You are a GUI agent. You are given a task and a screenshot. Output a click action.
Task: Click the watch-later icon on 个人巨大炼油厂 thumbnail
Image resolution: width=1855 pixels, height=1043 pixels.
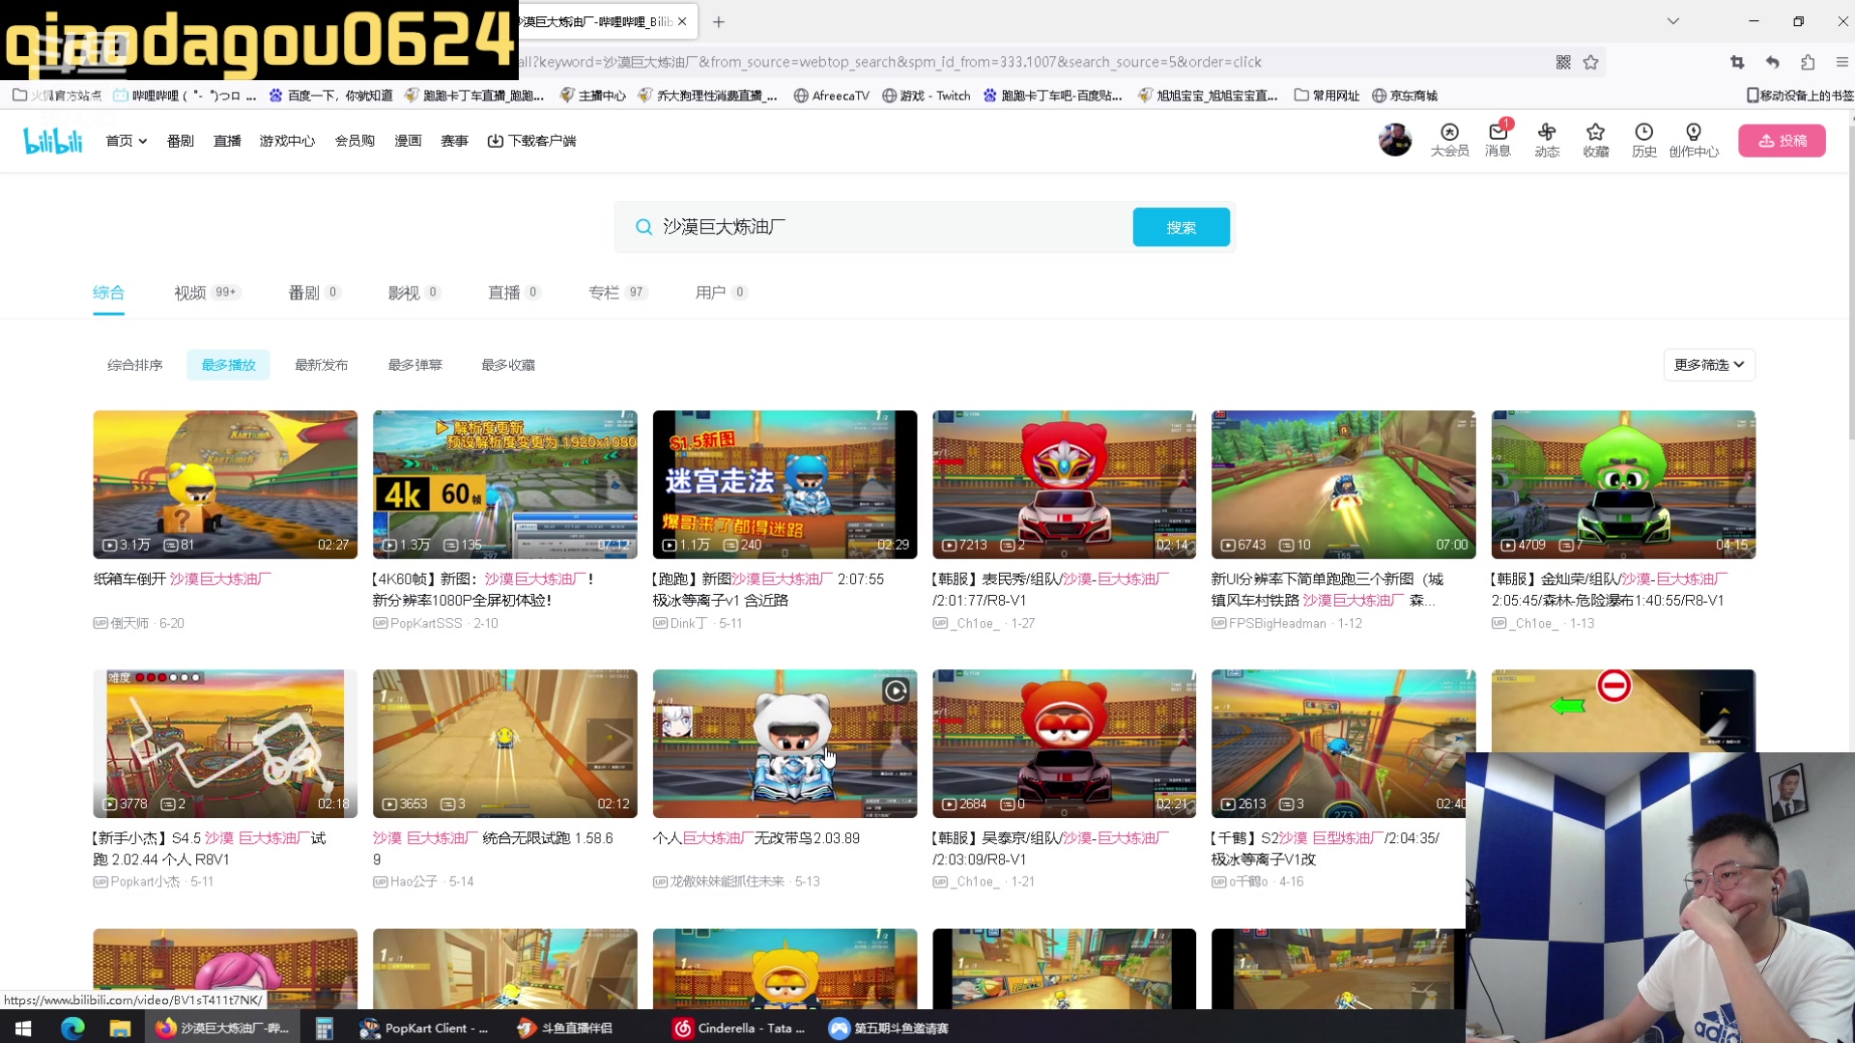click(x=896, y=691)
